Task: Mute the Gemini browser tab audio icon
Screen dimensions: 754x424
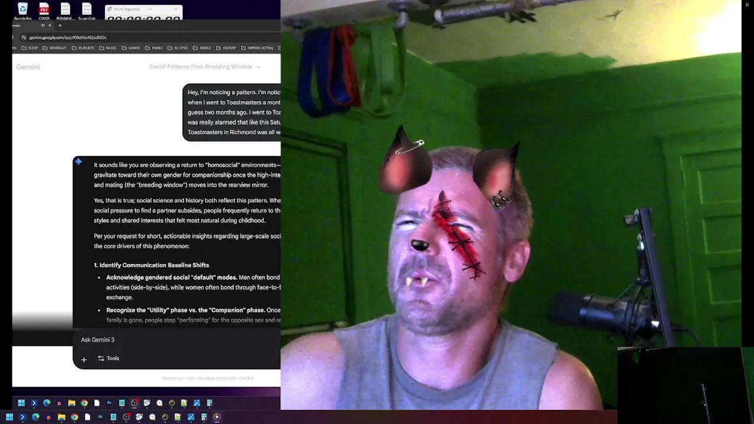Action: pos(42,25)
